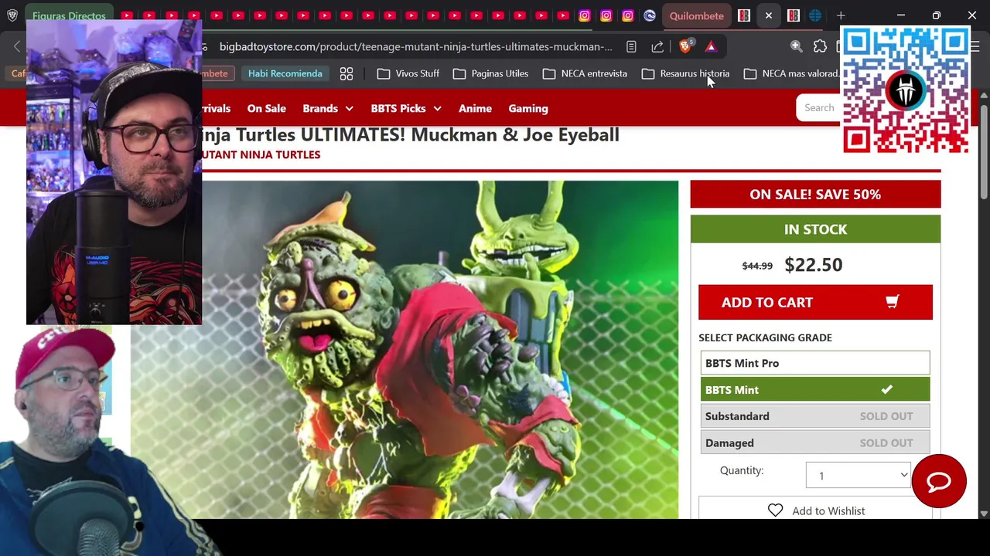The image size is (990, 556).
Task: Switch to the Quilombete tab
Action: click(x=697, y=15)
